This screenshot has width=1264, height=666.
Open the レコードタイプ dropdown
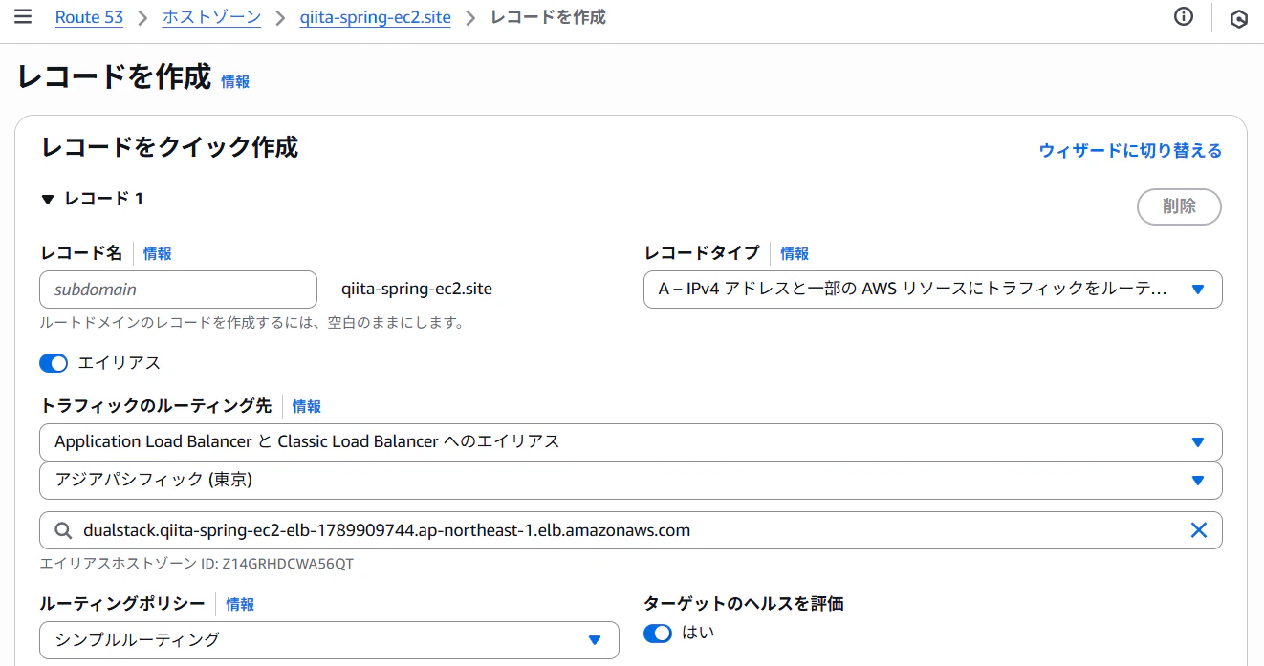933,290
